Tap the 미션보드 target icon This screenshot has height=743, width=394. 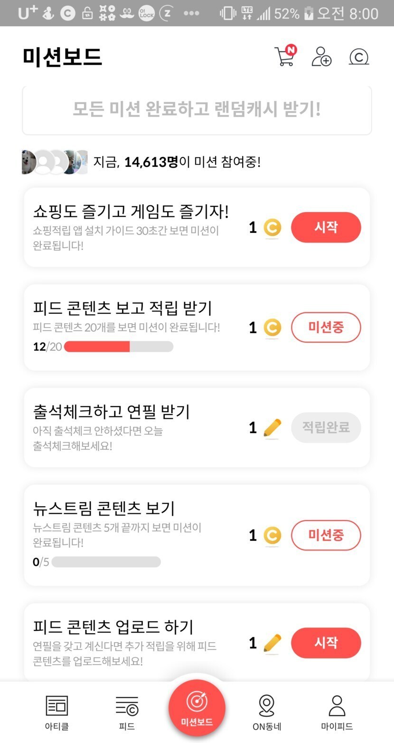pos(197,702)
